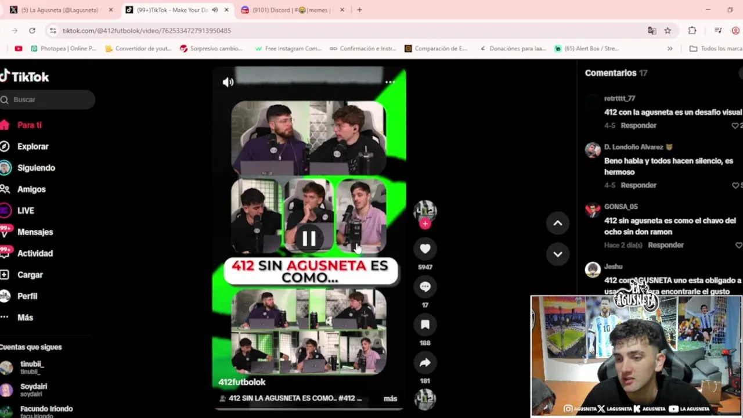Image resolution: width=743 pixels, height=418 pixels.
Task: Like GONSA_05's comment heart
Action: click(738, 245)
